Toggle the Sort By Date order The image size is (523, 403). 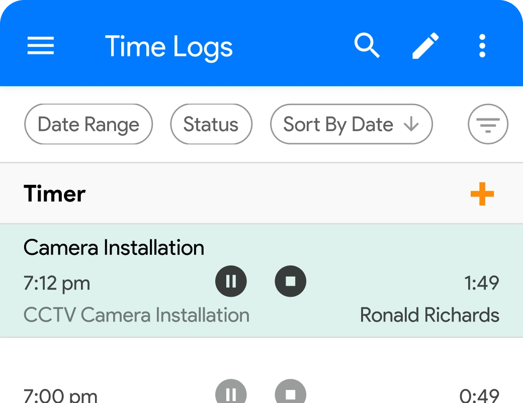(351, 124)
